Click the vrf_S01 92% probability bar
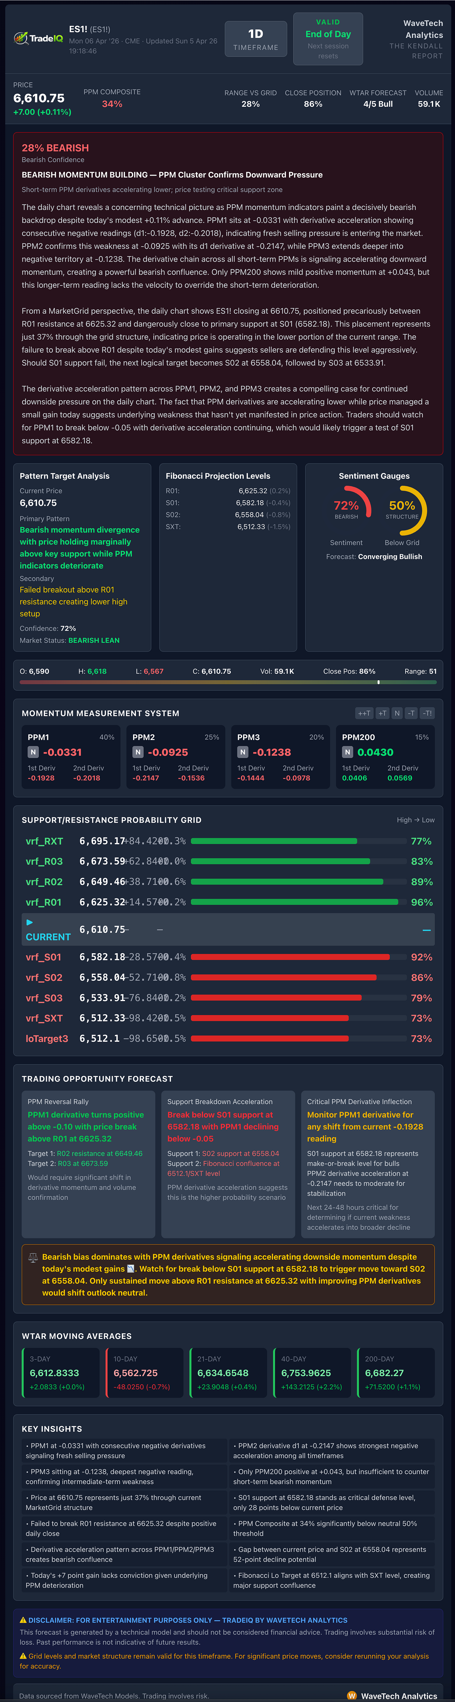The image size is (455, 1702). point(298,957)
